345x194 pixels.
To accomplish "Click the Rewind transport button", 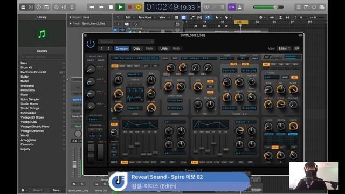I will coord(92,7).
